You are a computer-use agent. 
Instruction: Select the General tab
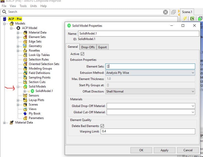(73, 47)
